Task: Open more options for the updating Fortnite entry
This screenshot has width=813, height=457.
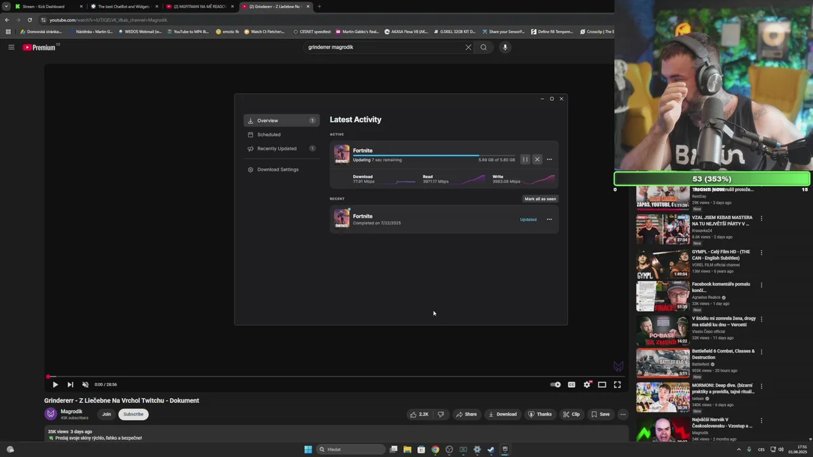Action: pos(549,159)
